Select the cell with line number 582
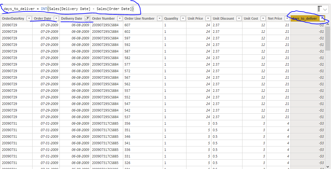This screenshot has height=169, width=331. pos(143,58)
